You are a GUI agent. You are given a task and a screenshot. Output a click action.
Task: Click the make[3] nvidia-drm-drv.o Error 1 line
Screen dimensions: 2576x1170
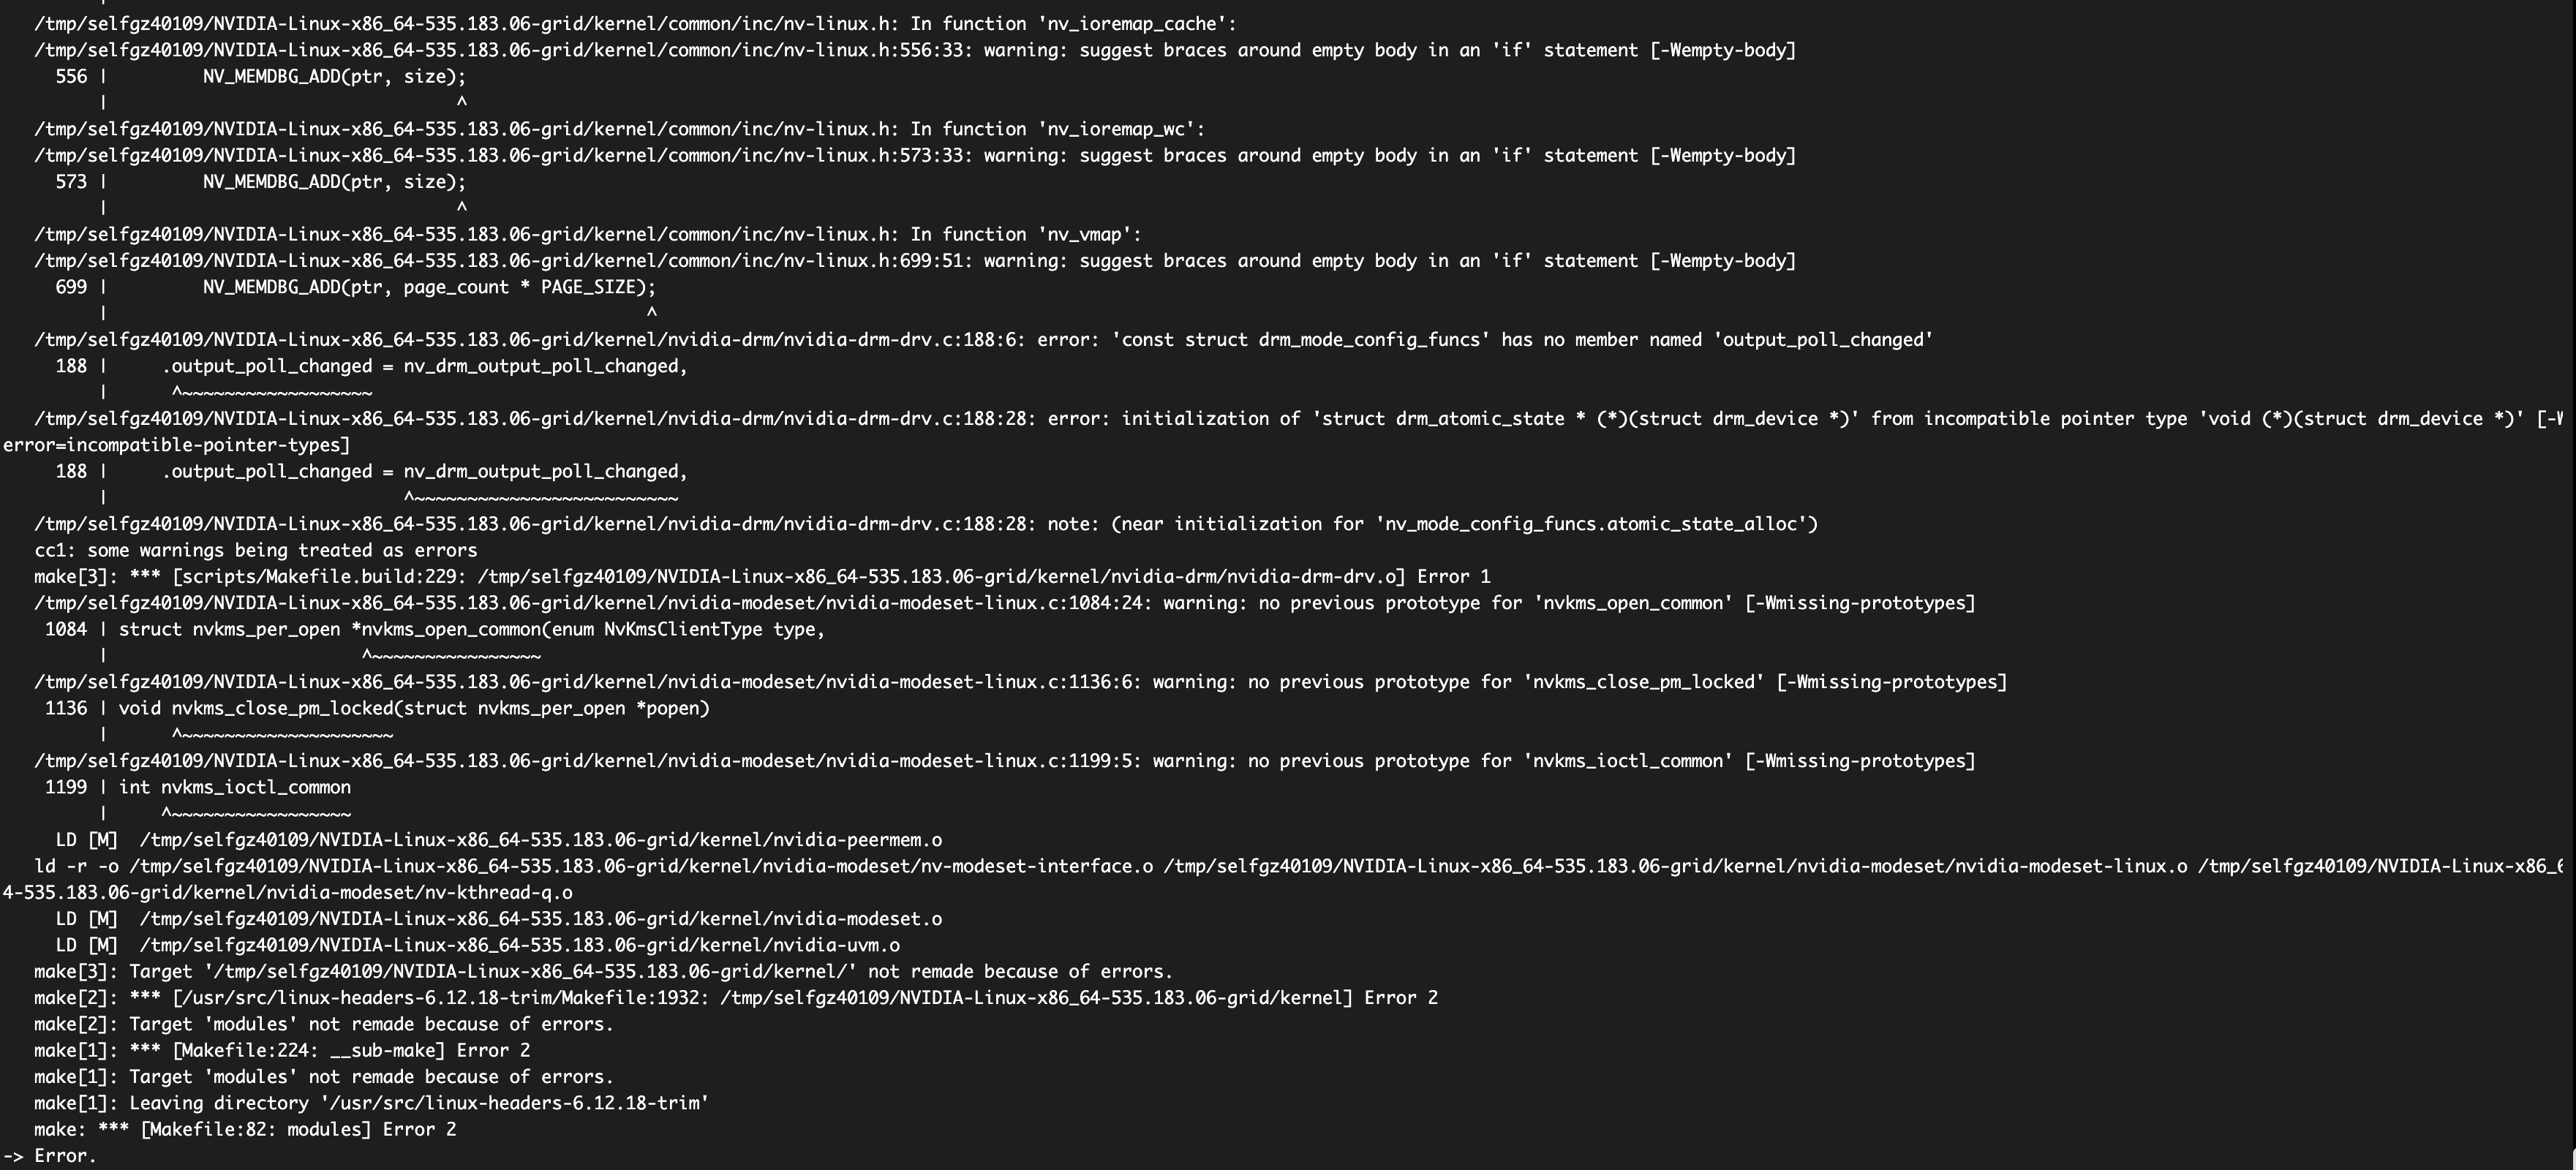pyautogui.click(x=762, y=577)
